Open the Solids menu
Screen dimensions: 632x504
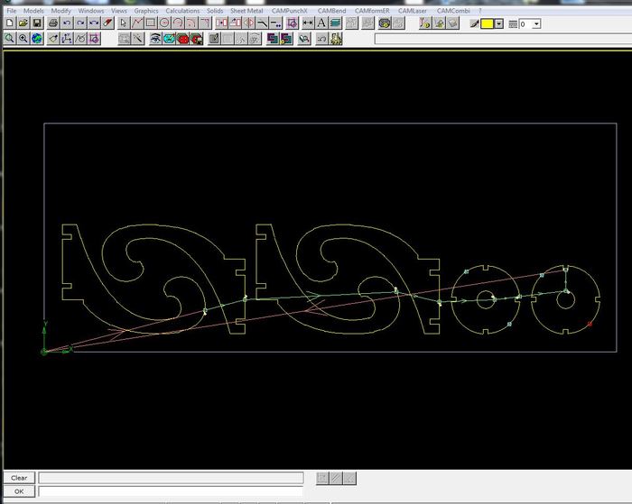tap(215, 11)
